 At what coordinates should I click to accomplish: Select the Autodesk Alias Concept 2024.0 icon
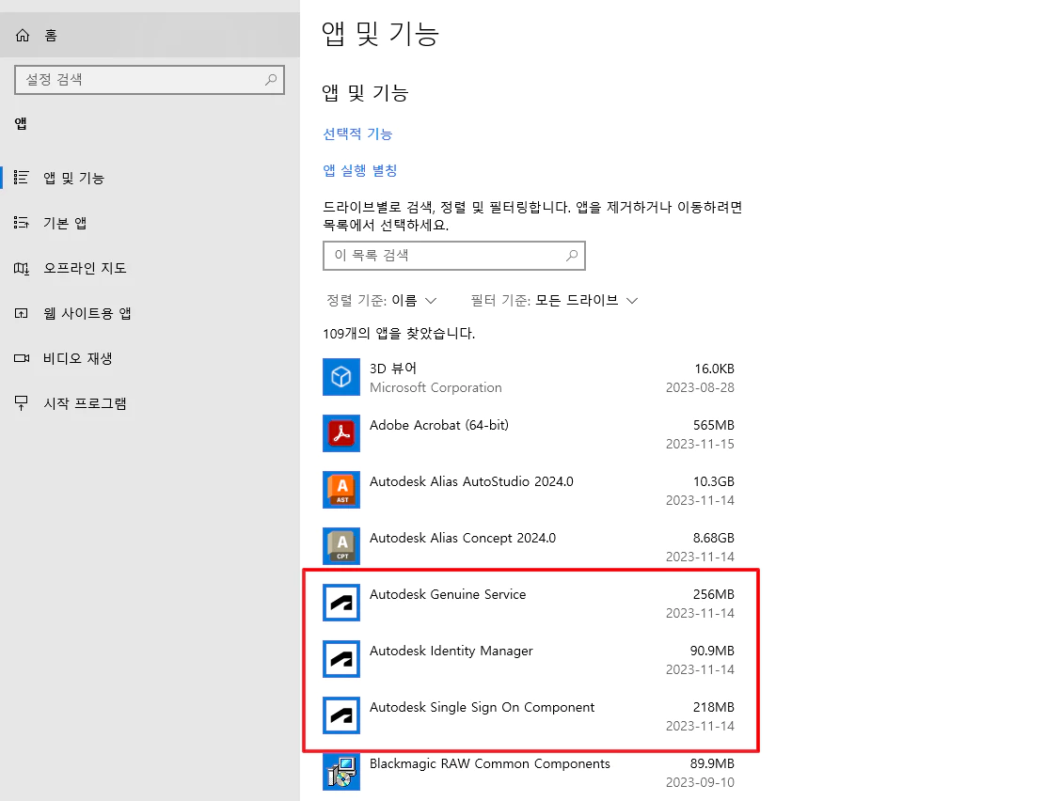coord(341,546)
